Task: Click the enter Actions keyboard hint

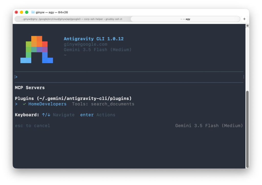Action: [x=98, y=115]
